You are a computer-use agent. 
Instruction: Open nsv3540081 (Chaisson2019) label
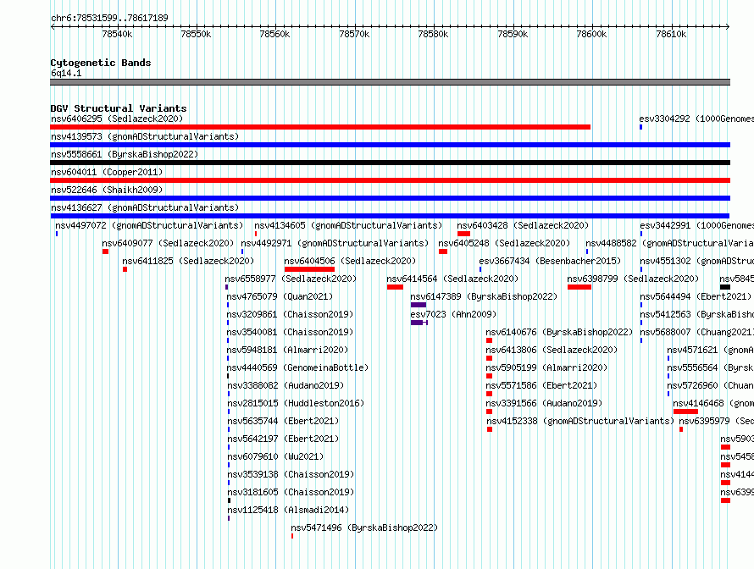pyautogui.click(x=290, y=332)
